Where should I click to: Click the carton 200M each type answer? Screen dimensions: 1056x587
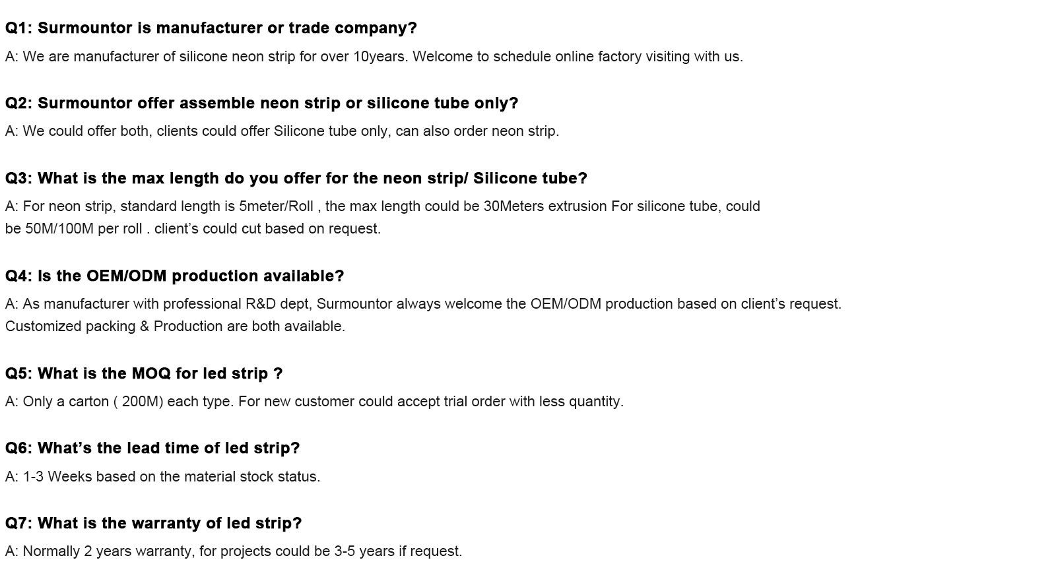[314, 402]
